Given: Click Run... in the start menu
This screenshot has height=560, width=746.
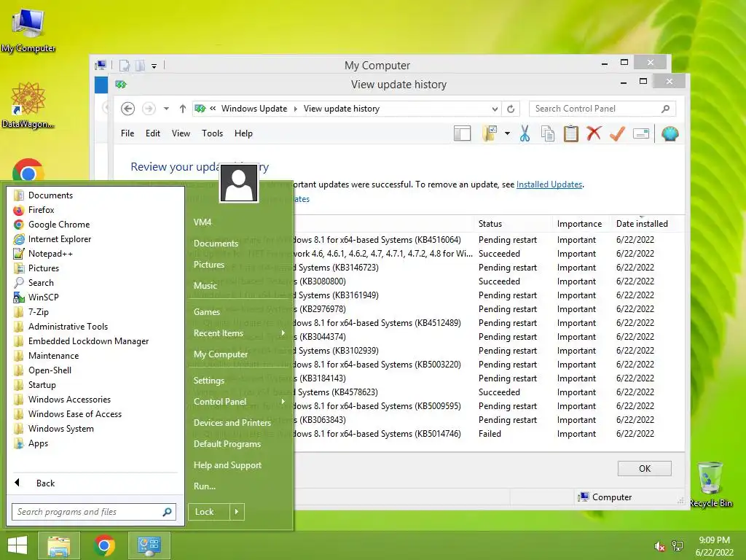Looking at the screenshot, I should click(x=205, y=486).
